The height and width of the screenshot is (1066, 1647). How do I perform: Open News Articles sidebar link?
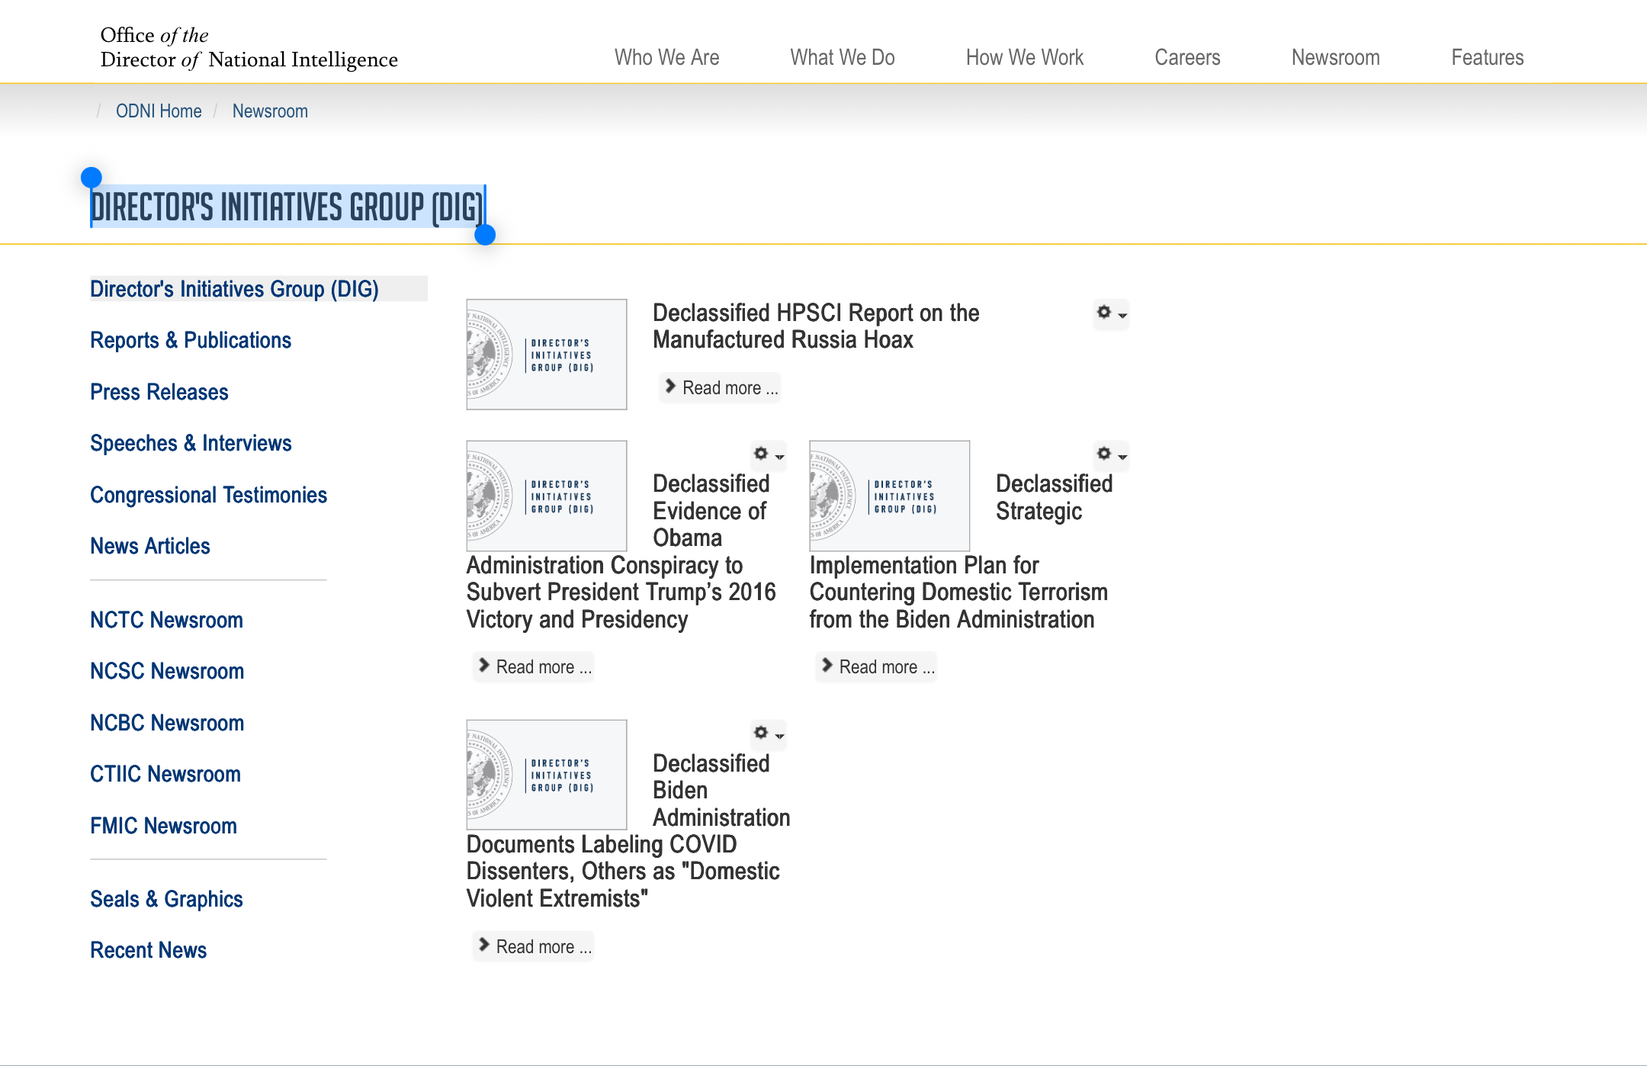click(x=150, y=546)
